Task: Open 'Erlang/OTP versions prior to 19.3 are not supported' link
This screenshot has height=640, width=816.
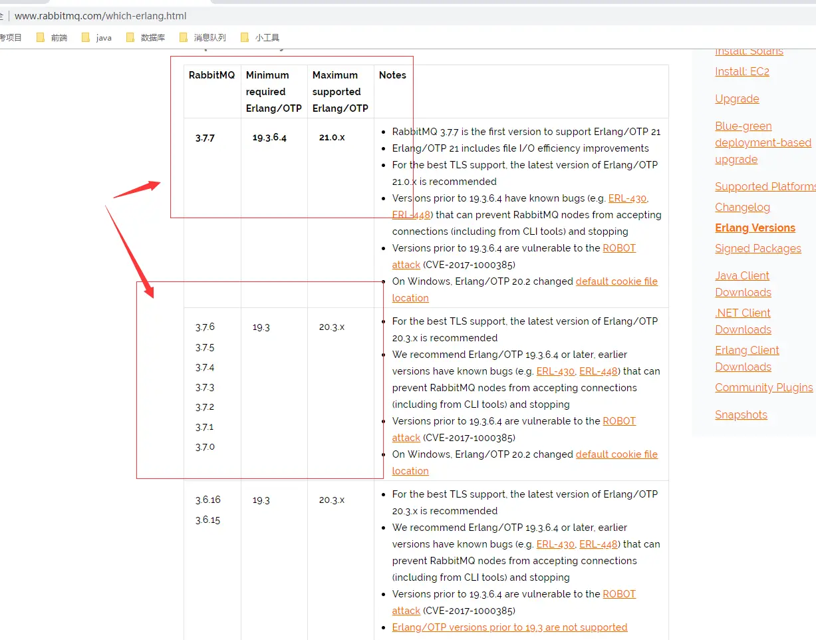Action: (x=509, y=627)
